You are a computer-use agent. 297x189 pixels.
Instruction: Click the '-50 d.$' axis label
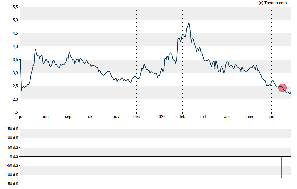12,165
